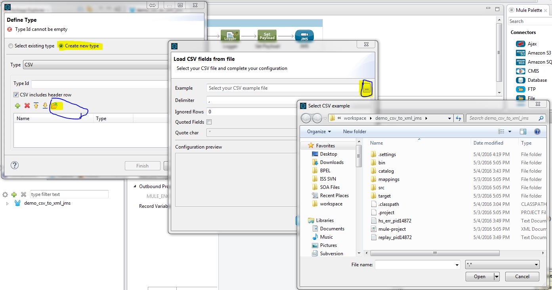Toggle 'CSV includes header row' checkbox
This screenshot has width=552, height=290.
point(16,95)
